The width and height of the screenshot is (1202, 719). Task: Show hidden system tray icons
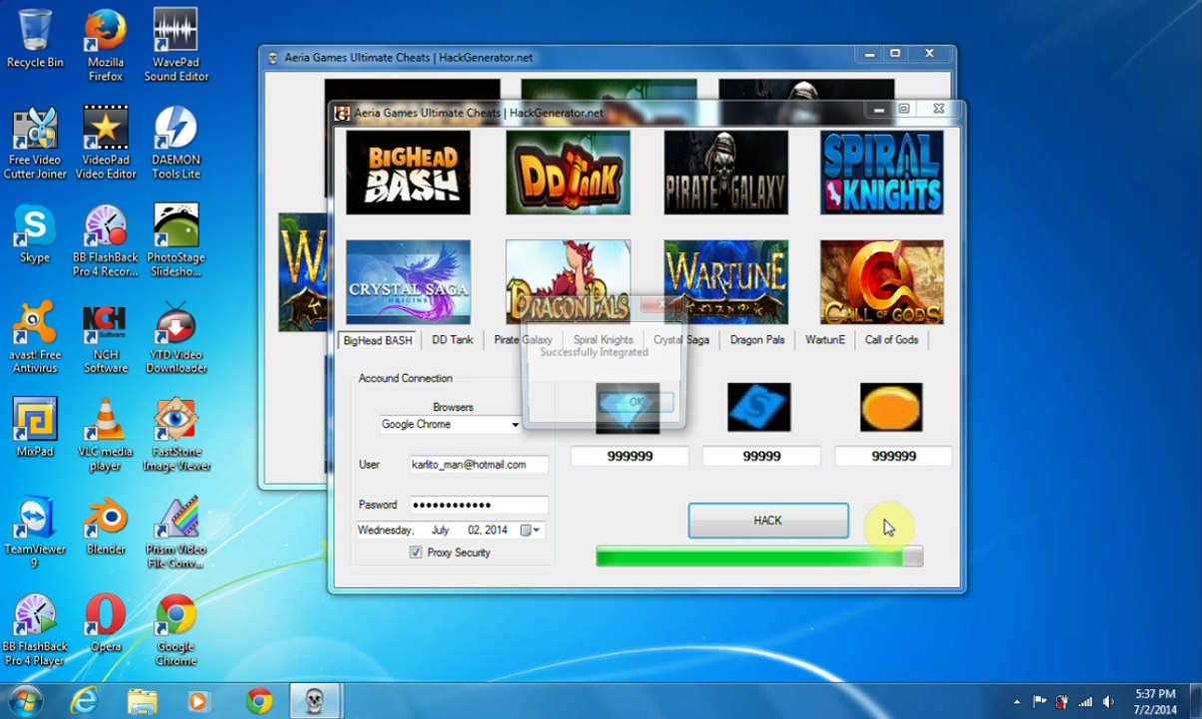(1016, 702)
